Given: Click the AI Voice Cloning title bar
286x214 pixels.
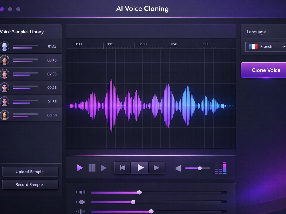Looking at the screenshot, I should (142, 9).
